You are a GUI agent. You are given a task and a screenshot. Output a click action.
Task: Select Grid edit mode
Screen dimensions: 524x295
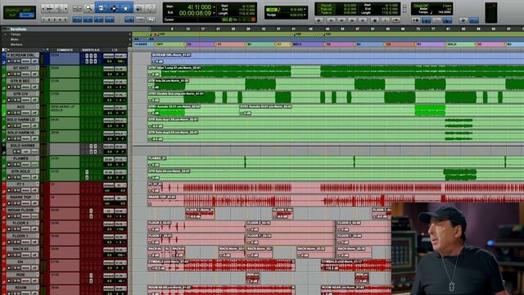[x=27, y=15]
